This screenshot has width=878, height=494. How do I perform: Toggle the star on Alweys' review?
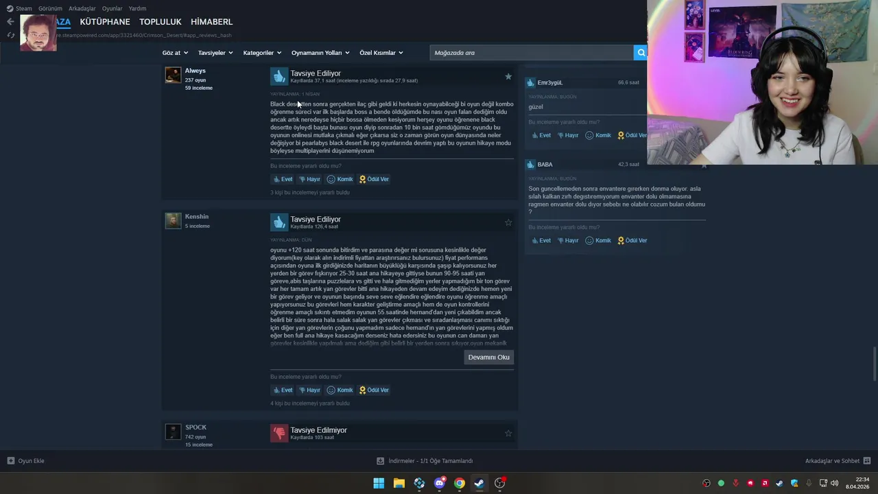508,76
